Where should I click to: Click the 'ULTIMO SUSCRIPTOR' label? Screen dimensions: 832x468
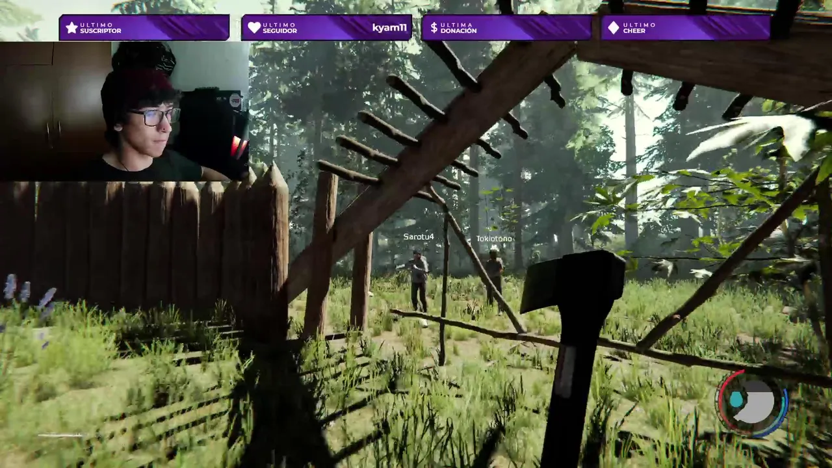100,27
